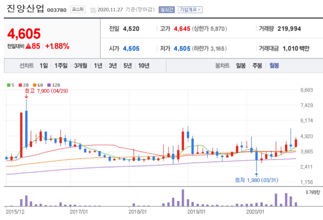This screenshot has height=220, width=323.
Task: Click the 하한가 3,165 text
Action: (209, 49)
